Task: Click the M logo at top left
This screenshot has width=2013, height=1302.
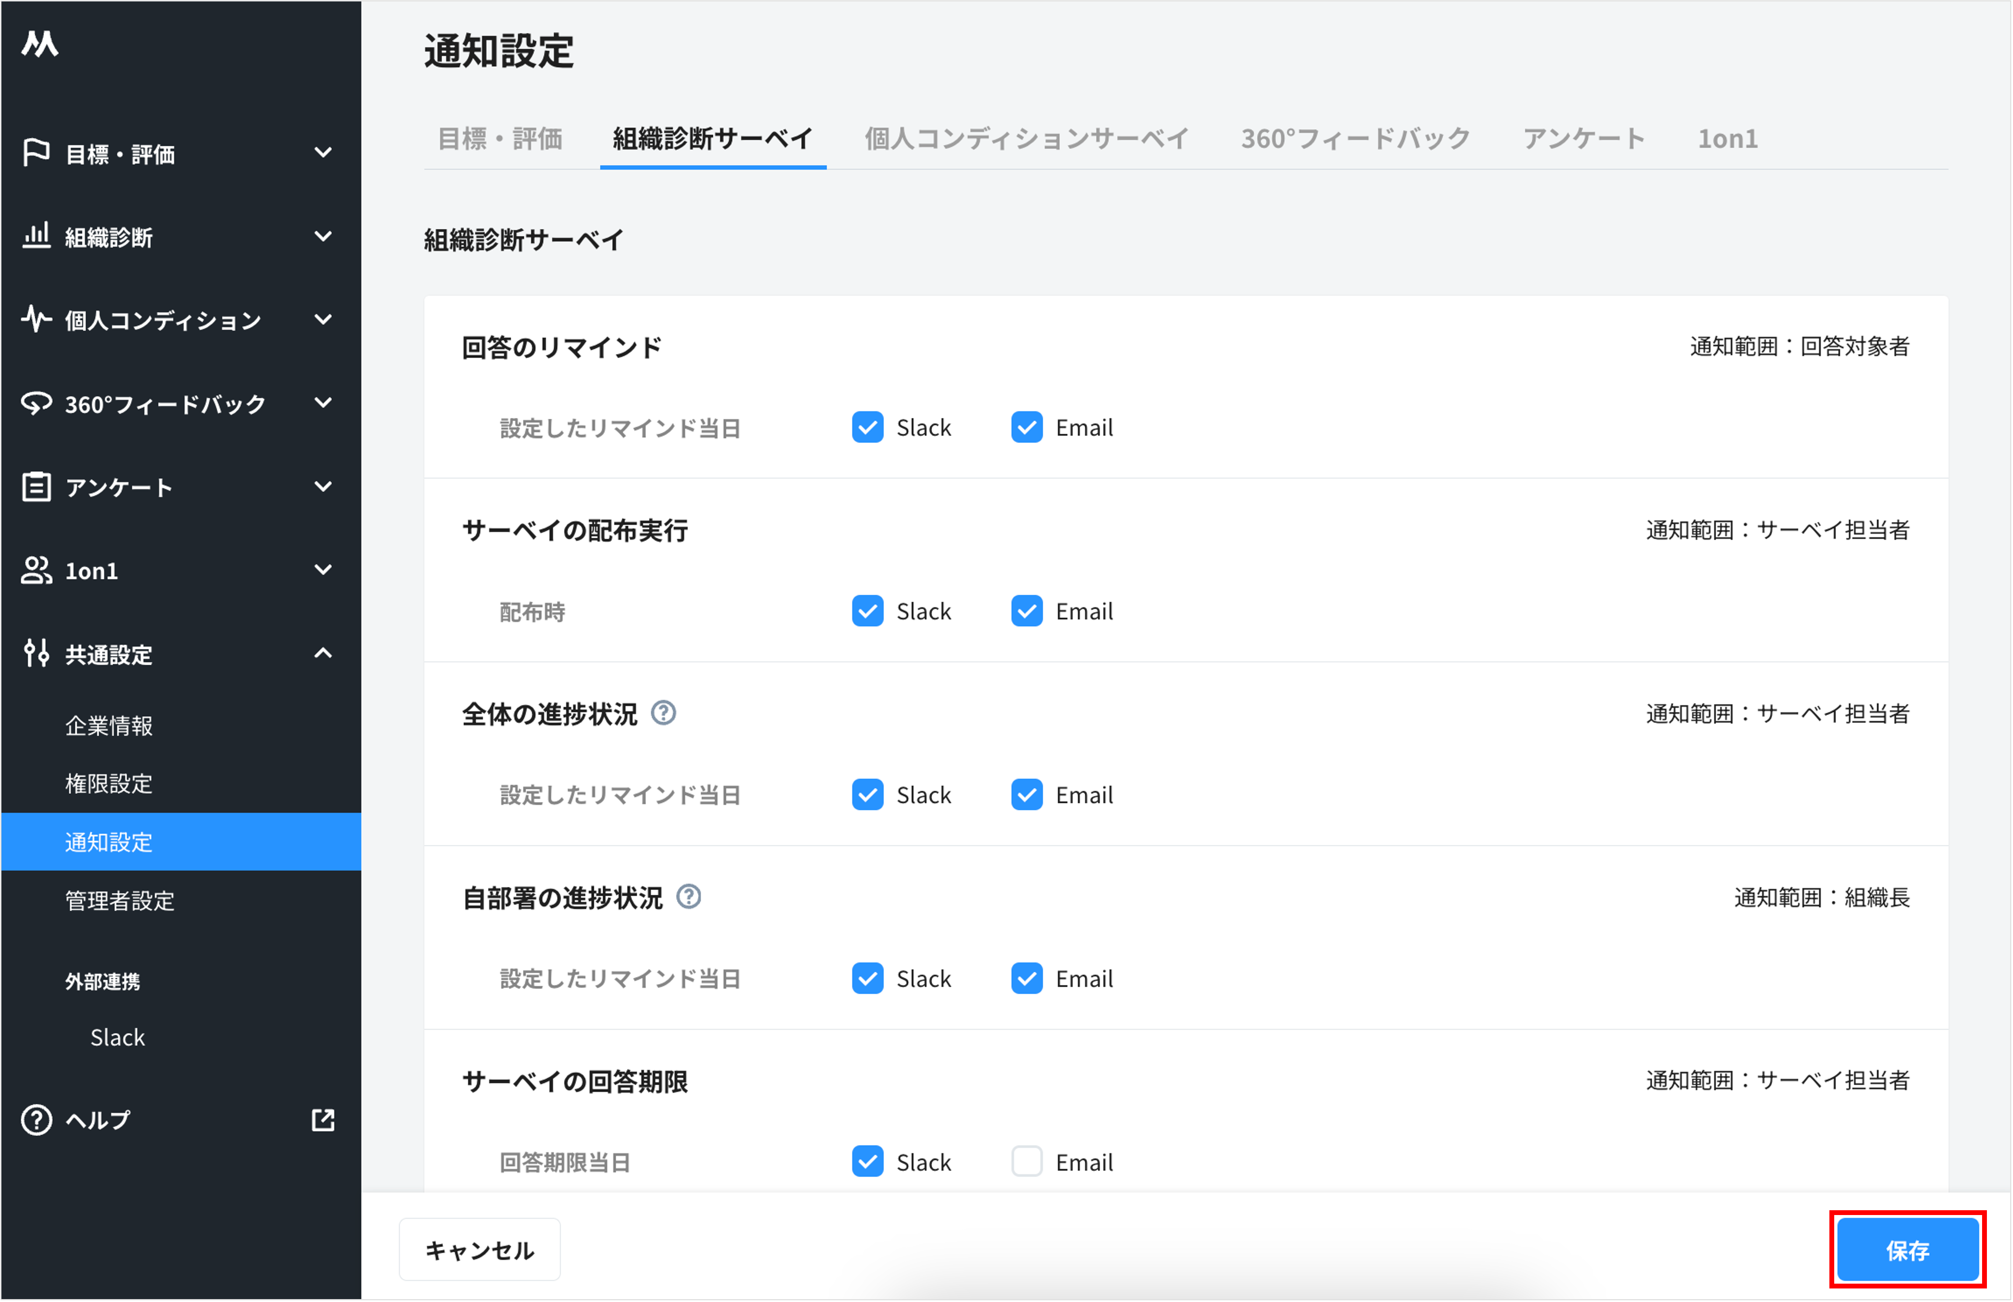Action: pos(40,44)
